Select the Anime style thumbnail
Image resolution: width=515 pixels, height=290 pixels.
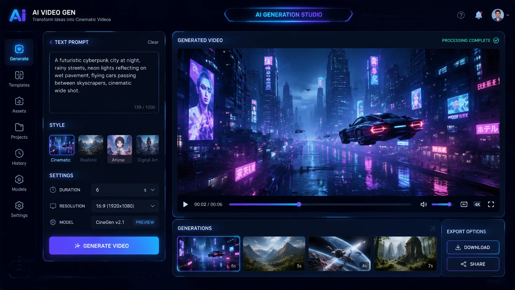click(120, 145)
